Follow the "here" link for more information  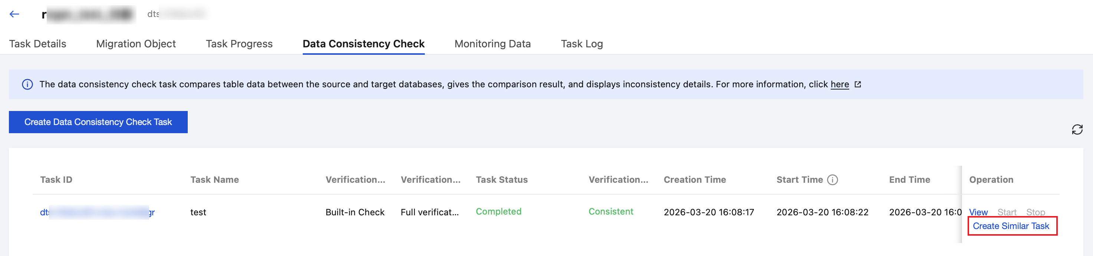pos(839,85)
